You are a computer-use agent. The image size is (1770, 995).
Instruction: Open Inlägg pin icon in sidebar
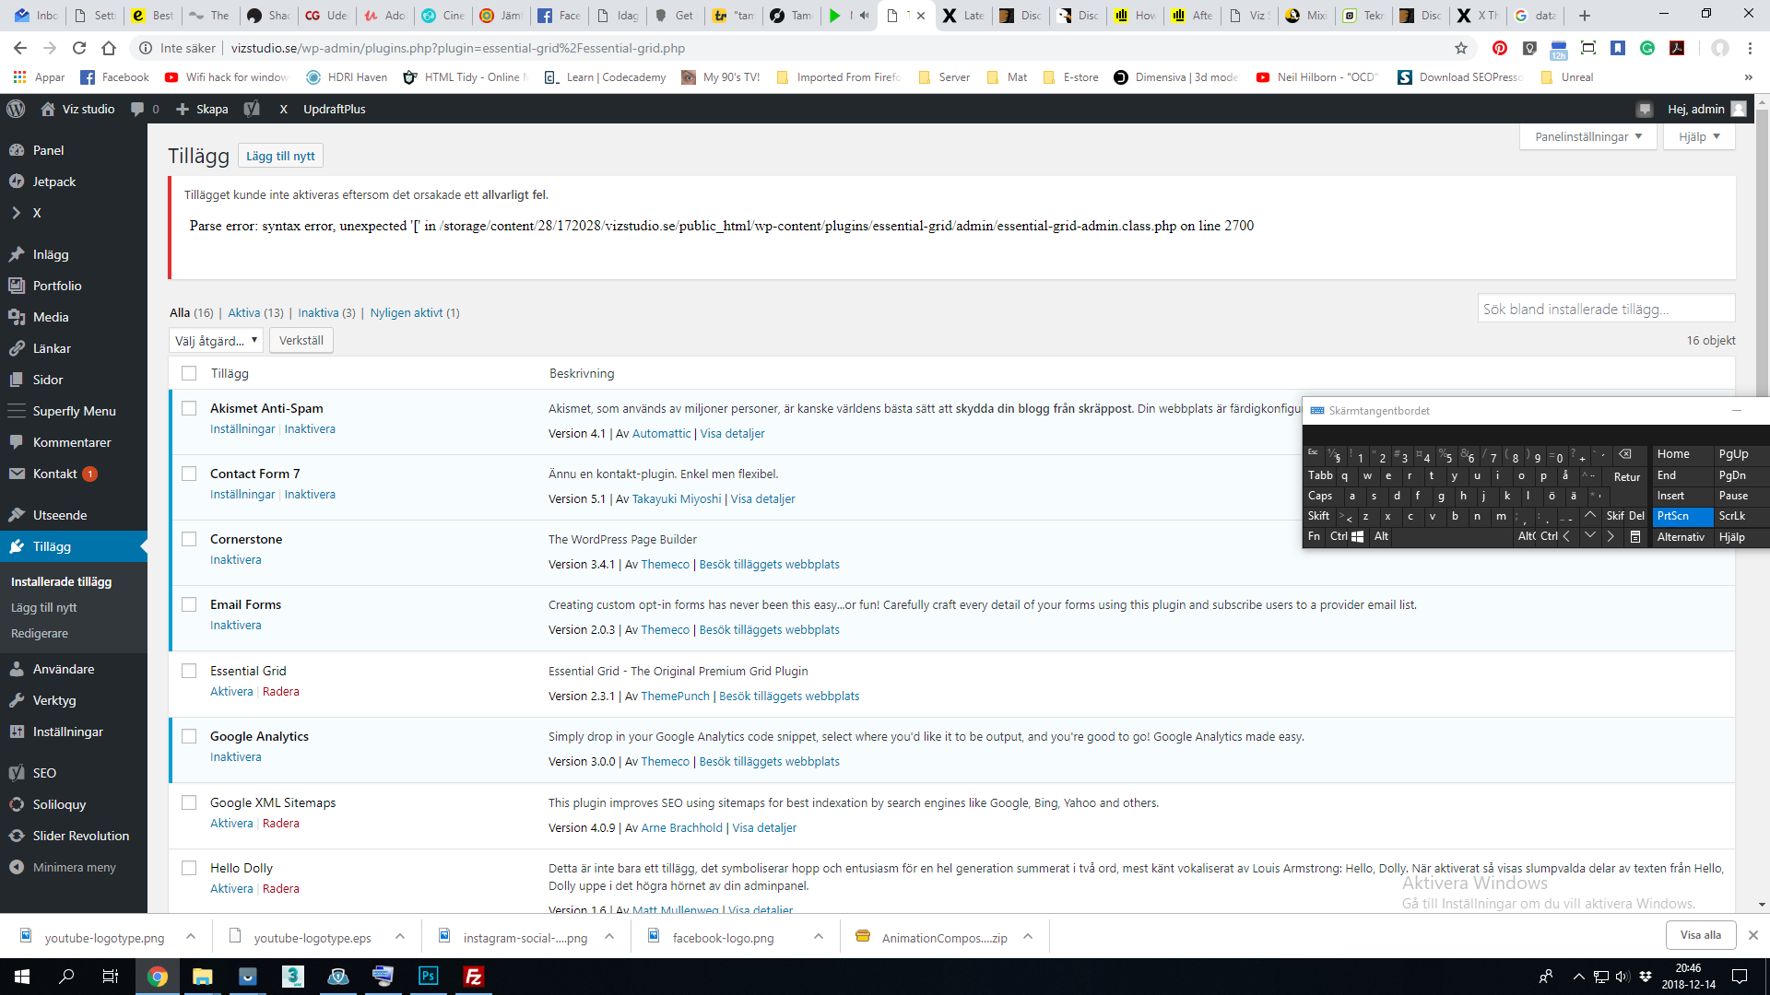tap(17, 254)
